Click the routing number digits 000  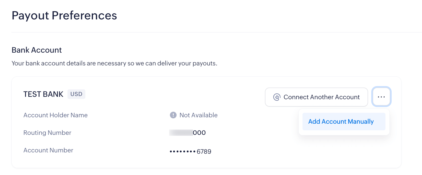[x=199, y=133]
